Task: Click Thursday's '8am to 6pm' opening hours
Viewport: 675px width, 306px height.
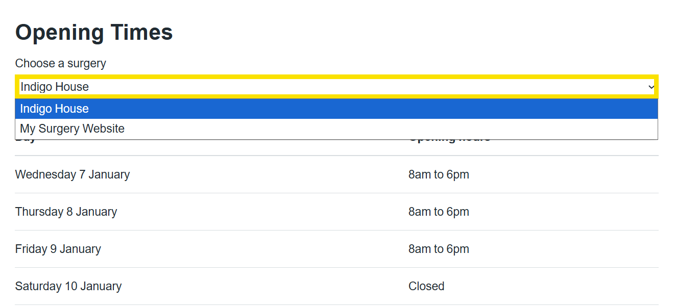Action: (x=439, y=212)
